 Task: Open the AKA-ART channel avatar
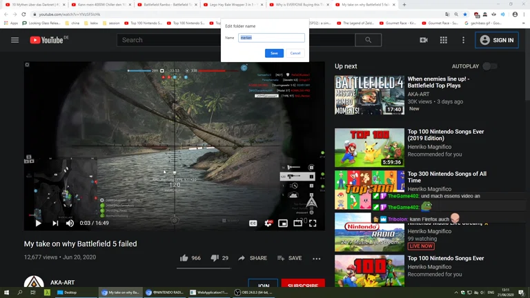[34, 281]
